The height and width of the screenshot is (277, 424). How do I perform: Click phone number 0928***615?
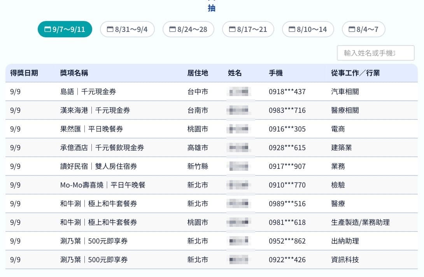pyautogui.click(x=287, y=148)
